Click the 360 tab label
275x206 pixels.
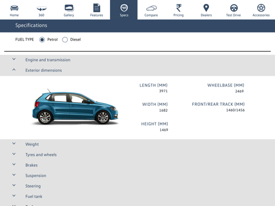click(41, 15)
